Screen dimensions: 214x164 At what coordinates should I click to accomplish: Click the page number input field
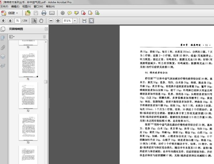tap(18, 21)
